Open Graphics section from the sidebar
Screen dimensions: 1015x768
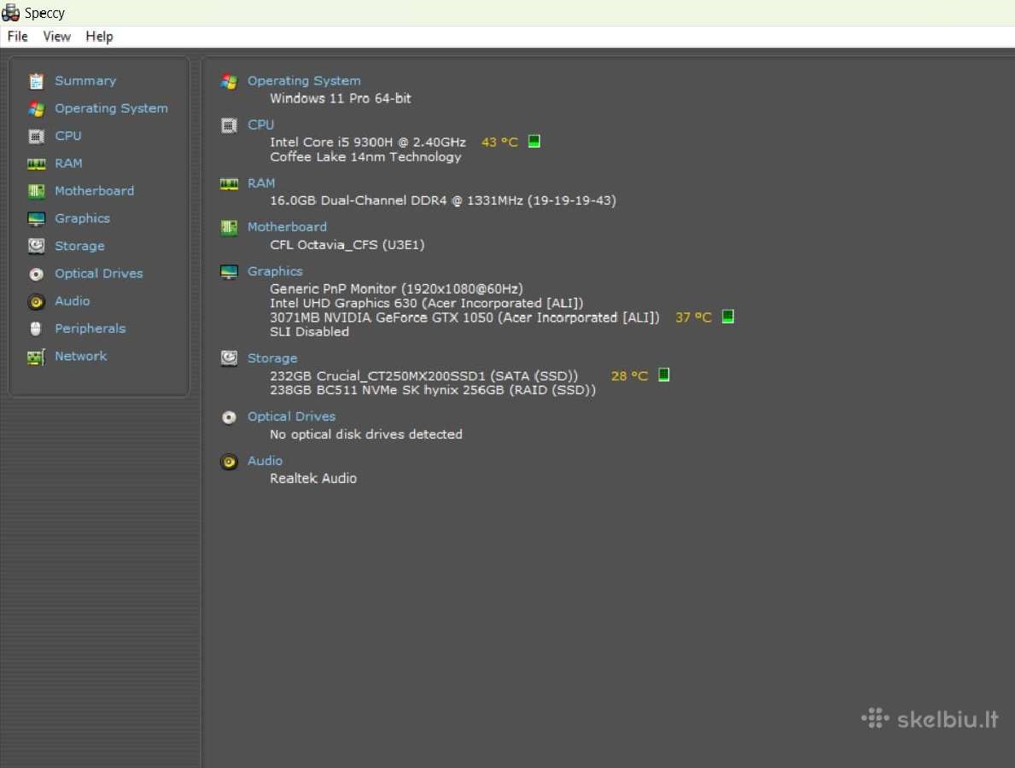82,218
